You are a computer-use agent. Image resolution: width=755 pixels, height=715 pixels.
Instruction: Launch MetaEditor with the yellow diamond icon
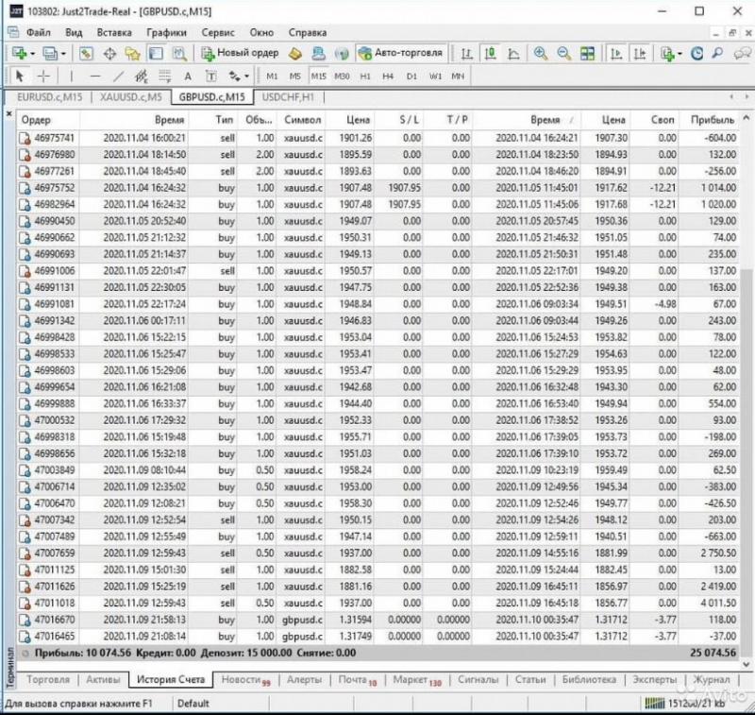pos(295,54)
